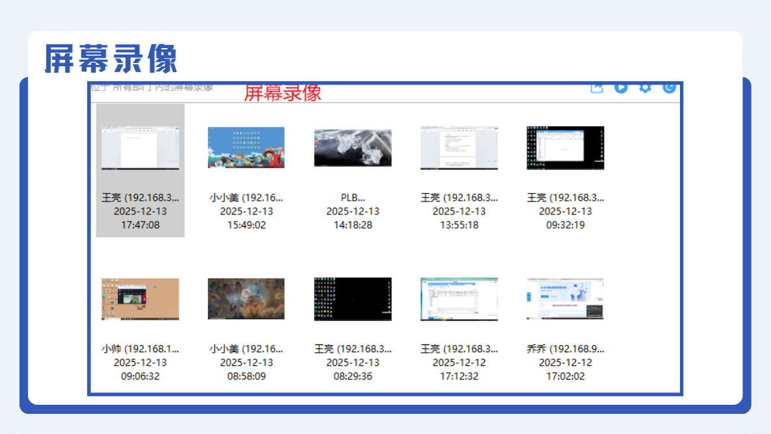Click the timestamp "09:06:32"
The height and width of the screenshot is (434, 771).
pos(140,376)
